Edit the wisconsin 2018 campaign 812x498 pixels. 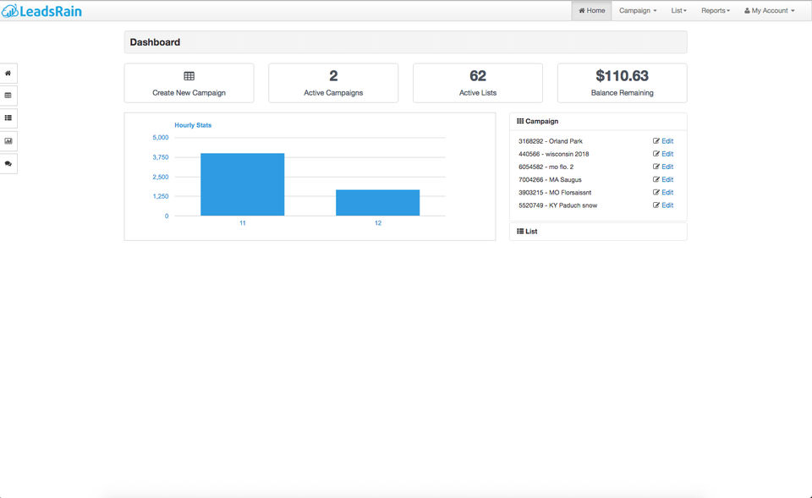pos(663,154)
